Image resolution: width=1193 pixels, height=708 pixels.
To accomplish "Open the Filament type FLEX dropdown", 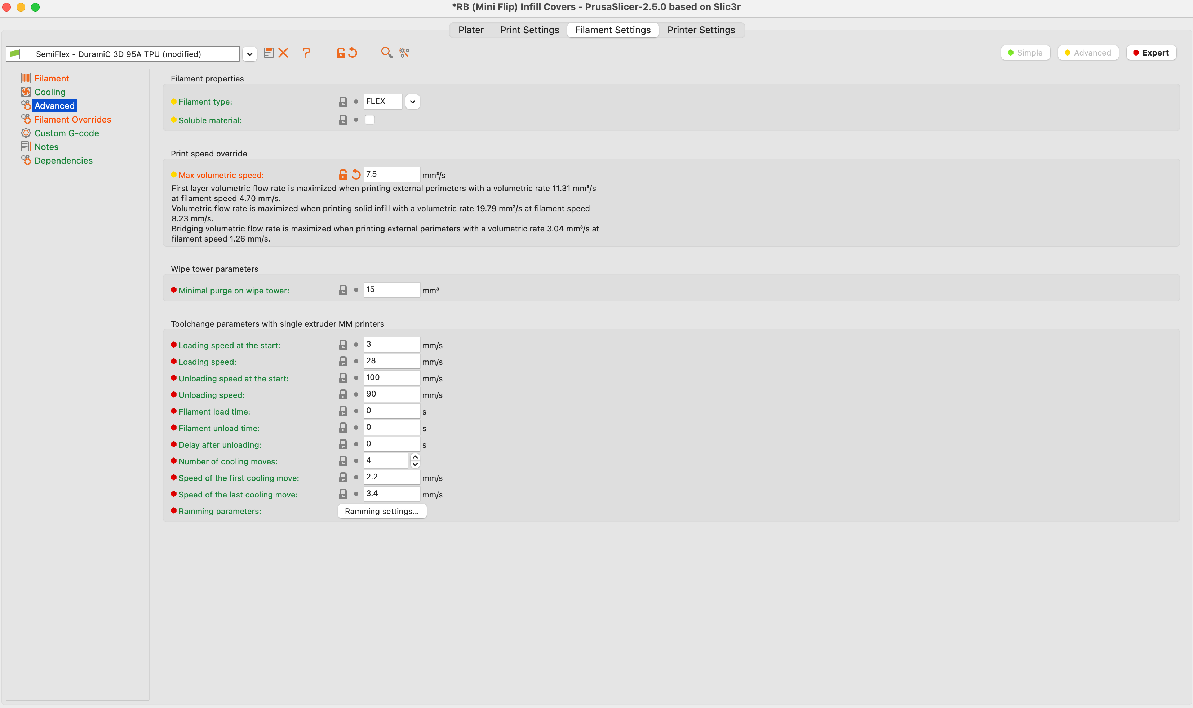I will 413,102.
